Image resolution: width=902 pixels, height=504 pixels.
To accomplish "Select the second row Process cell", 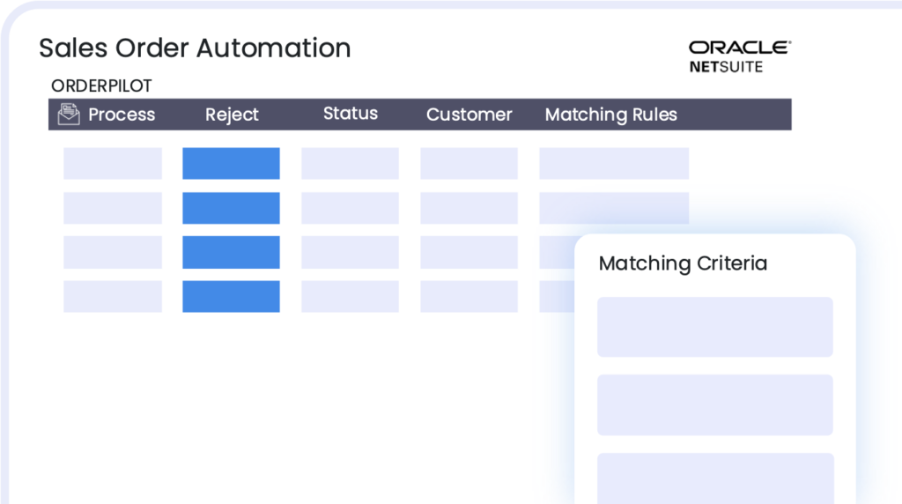I will click(113, 208).
